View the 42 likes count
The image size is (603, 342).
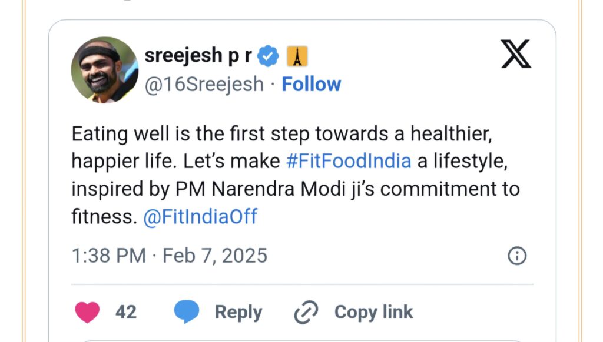pos(125,312)
